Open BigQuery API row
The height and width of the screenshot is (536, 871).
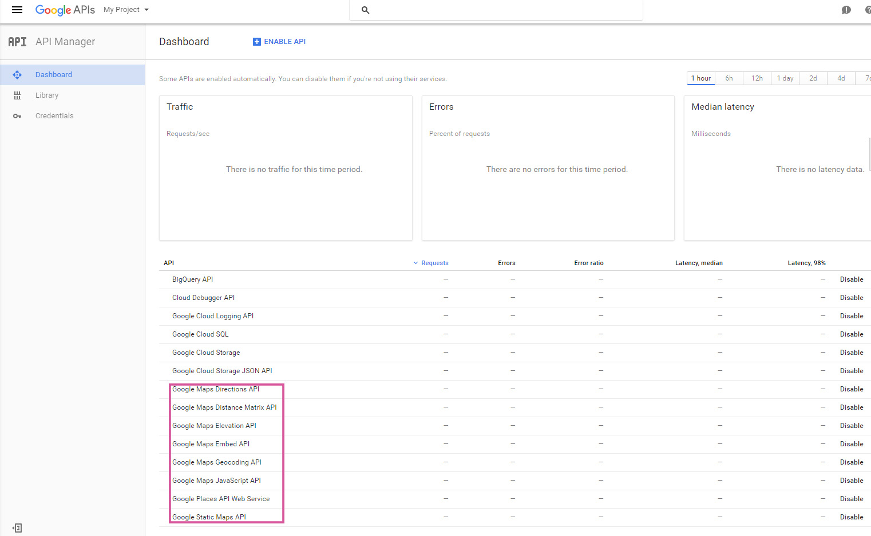(x=192, y=279)
